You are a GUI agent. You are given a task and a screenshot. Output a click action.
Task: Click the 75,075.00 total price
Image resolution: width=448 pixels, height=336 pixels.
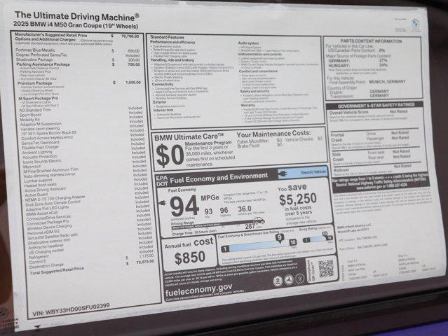pyautogui.click(x=145, y=262)
